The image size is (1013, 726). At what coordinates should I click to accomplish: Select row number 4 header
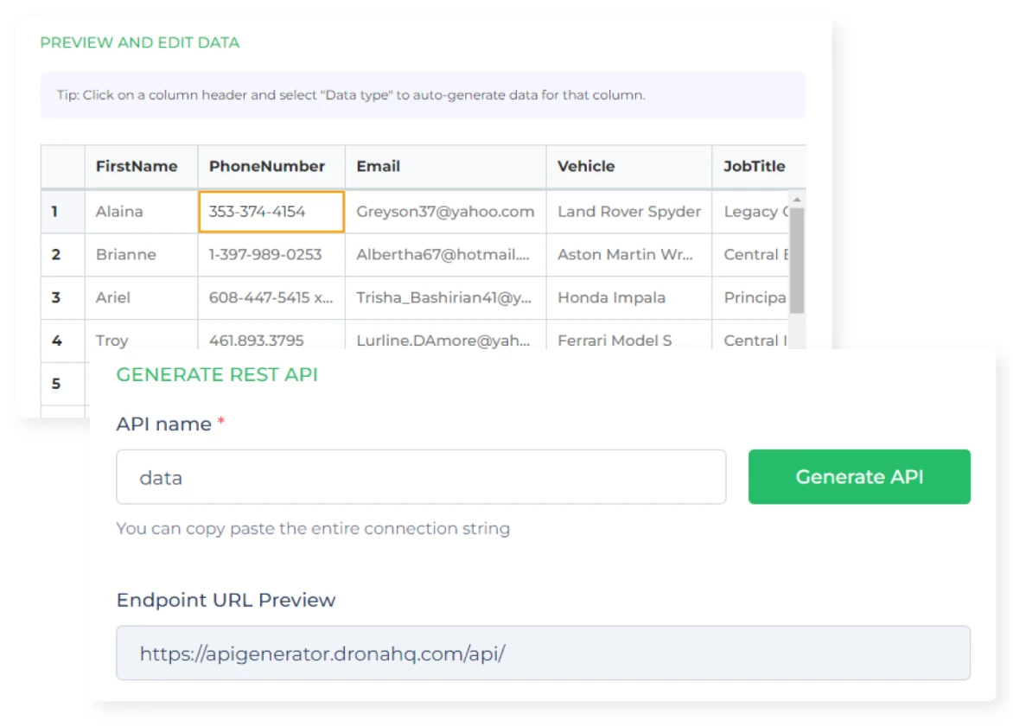(x=63, y=341)
